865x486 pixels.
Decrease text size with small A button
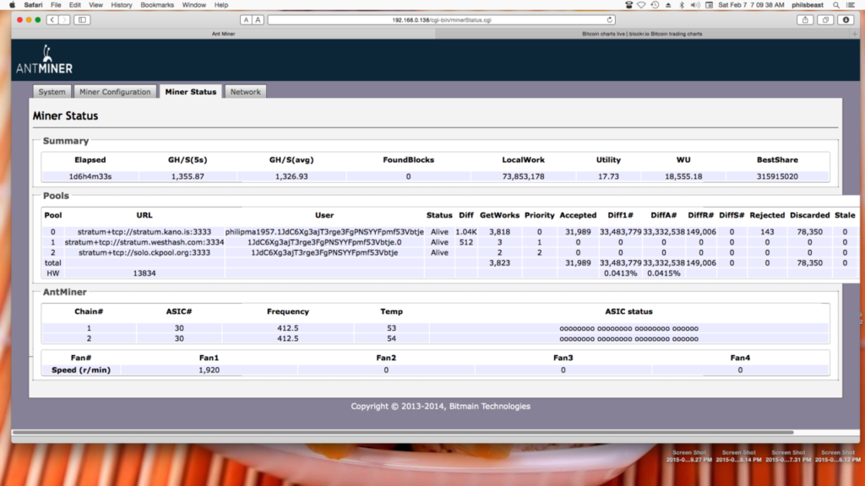[x=246, y=20]
